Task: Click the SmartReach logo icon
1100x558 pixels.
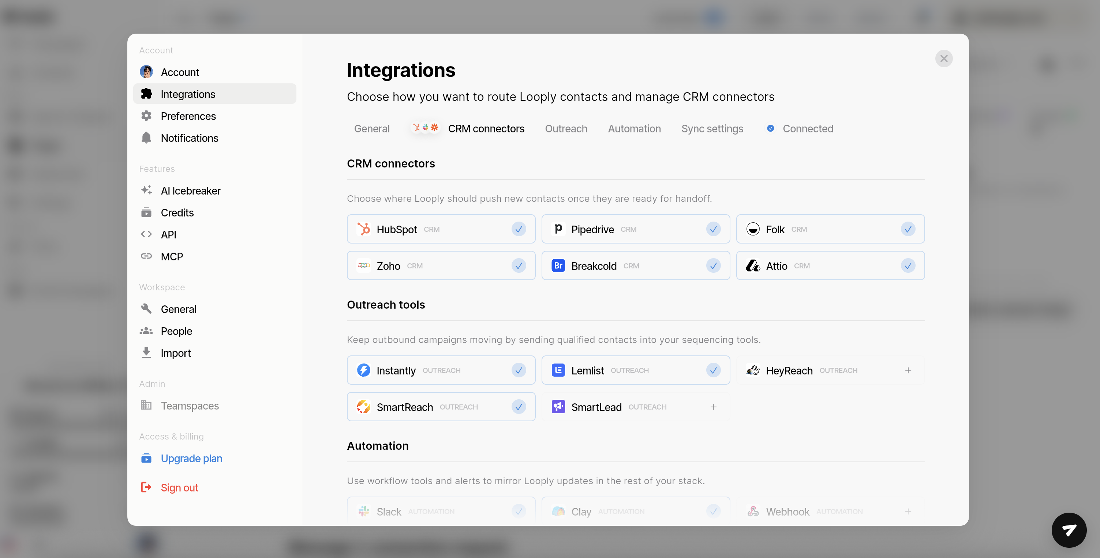Action: click(x=363, y=407)
